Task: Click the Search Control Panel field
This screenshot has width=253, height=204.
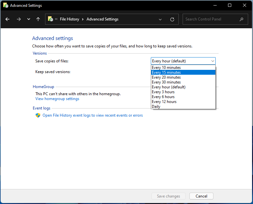Action: point(211,19)
